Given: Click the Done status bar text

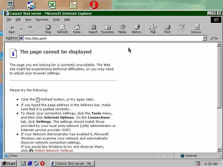Looking at the screenshot, I should click(x=13, y=156).
